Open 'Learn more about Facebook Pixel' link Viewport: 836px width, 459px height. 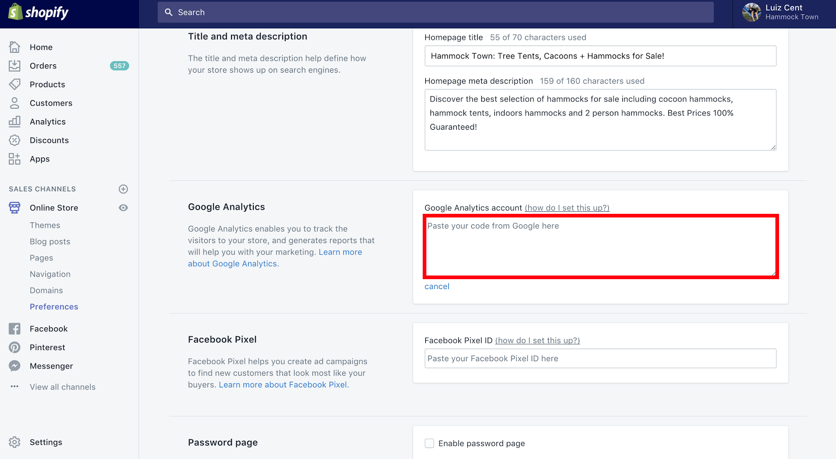284,385
